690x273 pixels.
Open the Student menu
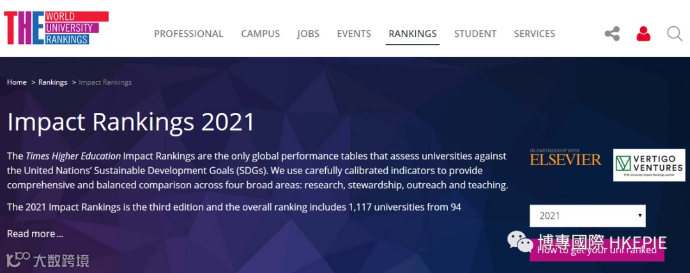[x=475, y=34]
